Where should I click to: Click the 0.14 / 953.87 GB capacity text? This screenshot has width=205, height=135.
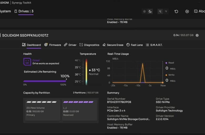tap(183, 35)
